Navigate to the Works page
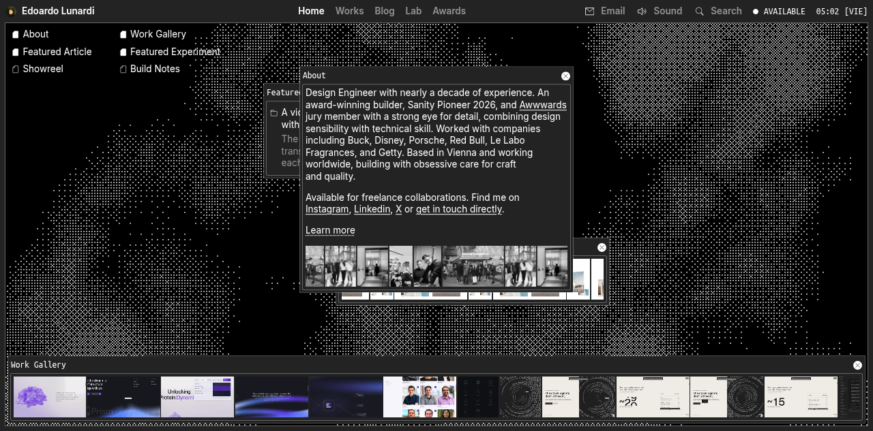873x431 pixels. pos(349,11)
